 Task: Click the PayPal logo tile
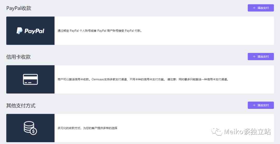30,30
